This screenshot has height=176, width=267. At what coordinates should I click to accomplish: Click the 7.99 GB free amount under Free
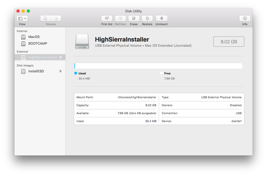pyautogui.click(x=169, y=79)
